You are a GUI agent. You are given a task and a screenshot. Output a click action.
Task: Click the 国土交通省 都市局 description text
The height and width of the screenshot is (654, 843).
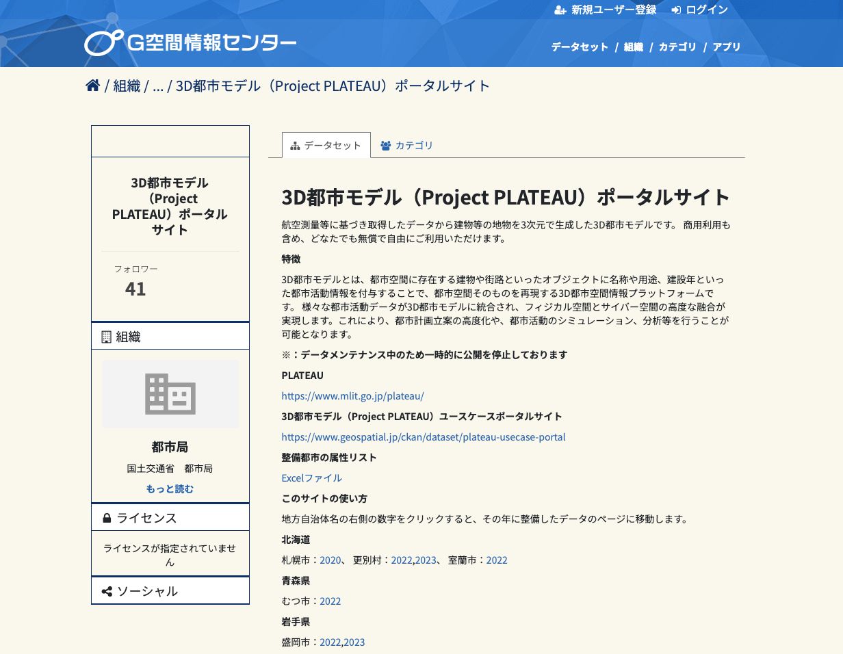170,469
